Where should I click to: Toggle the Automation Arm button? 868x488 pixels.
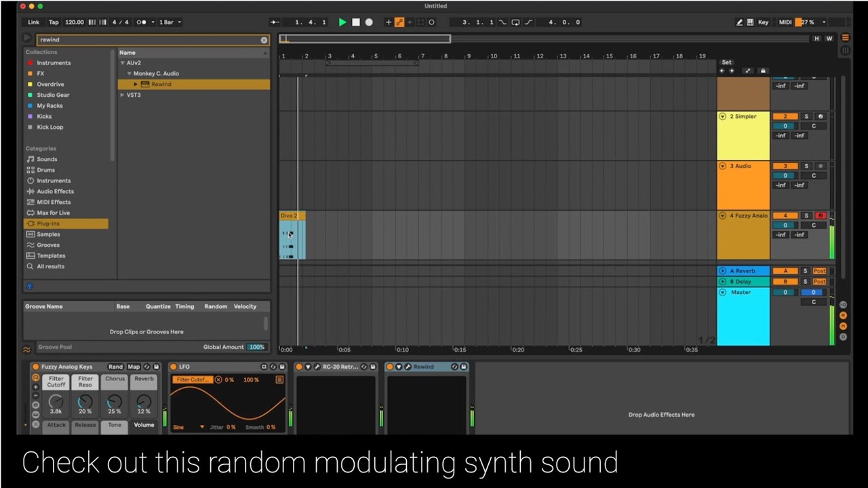click(399, 22)
